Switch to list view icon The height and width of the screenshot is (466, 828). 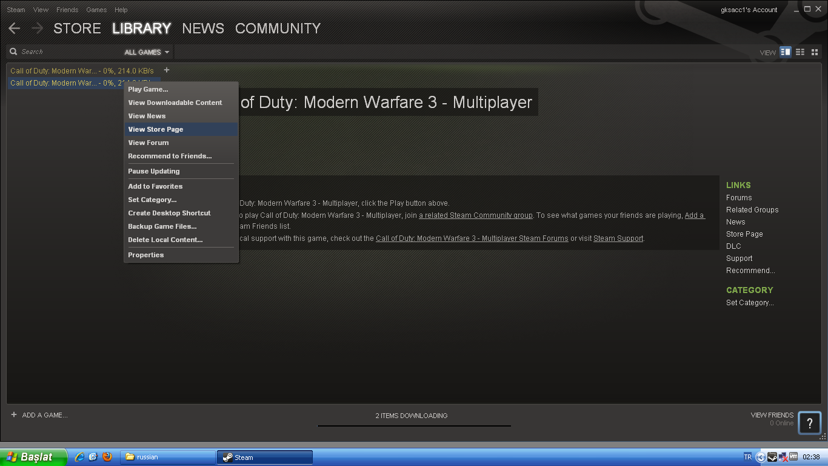(x=800, y=52)
